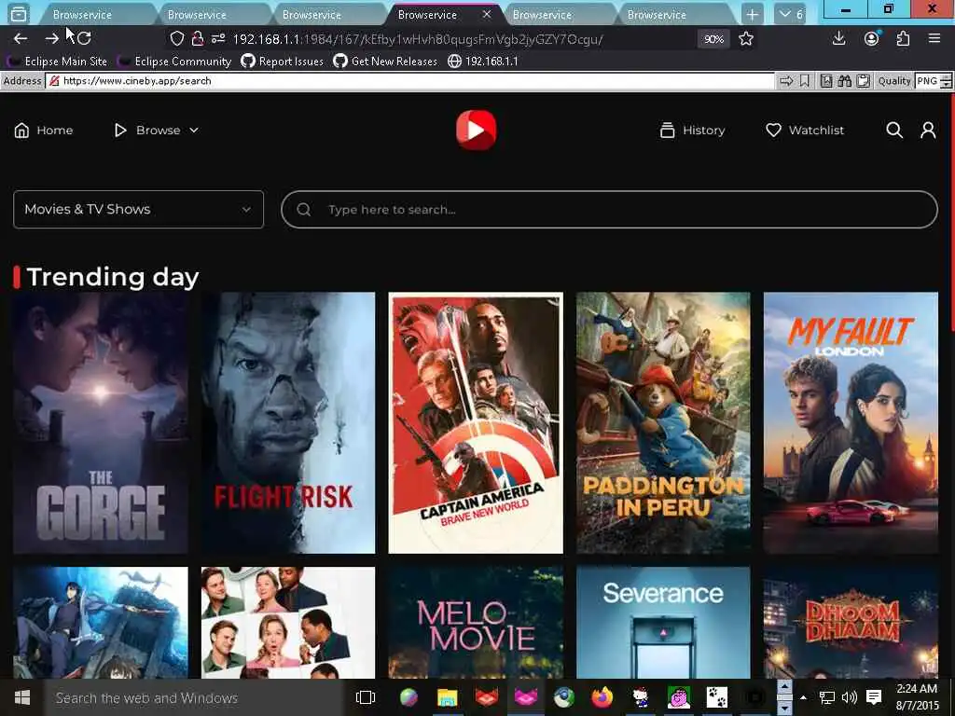The width and height of the screenshot is (955, 716).
Task: Open the Windows Start button
Action: click(22, 697)
